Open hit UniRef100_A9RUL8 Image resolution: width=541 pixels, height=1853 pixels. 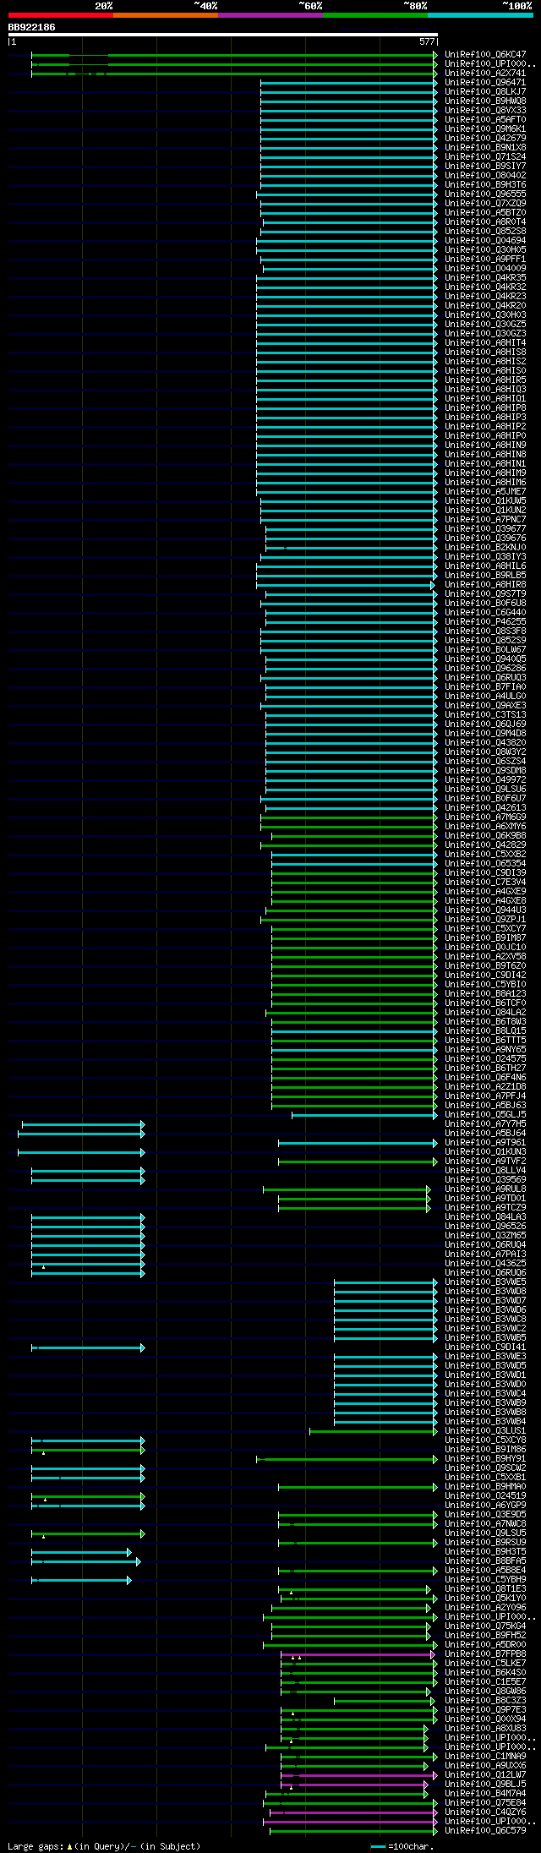tap(485, 1189)
